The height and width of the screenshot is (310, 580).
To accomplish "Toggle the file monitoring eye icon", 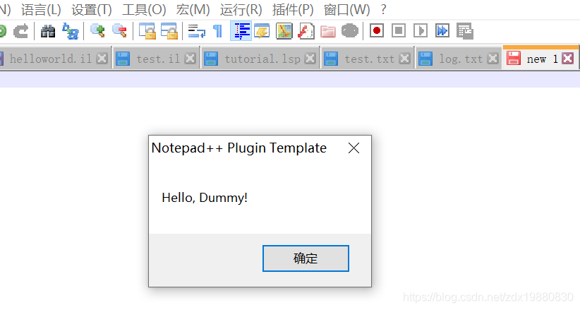I will coord(349,31).
